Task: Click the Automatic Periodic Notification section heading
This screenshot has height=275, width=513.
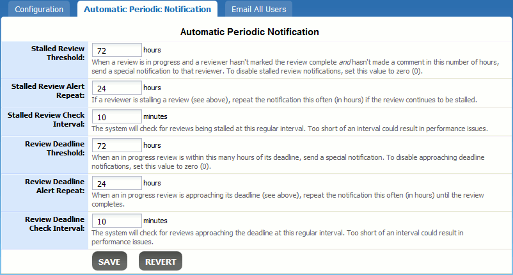Action: point(249,31)
